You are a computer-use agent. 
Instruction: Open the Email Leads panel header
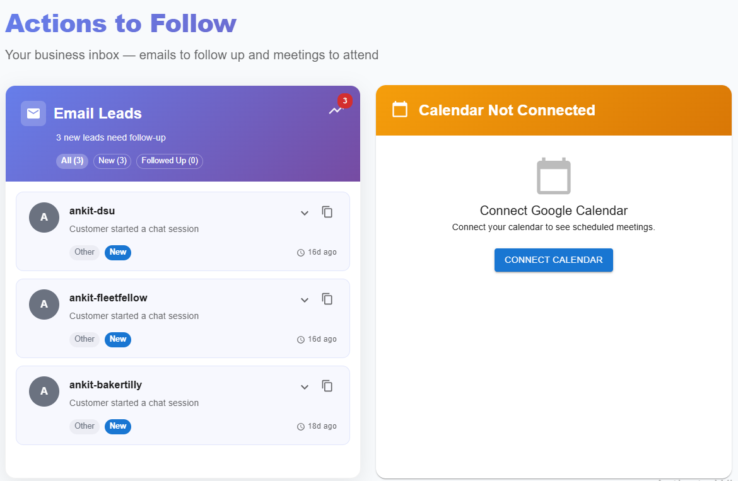pyautogui.click(x=98, y=113)
